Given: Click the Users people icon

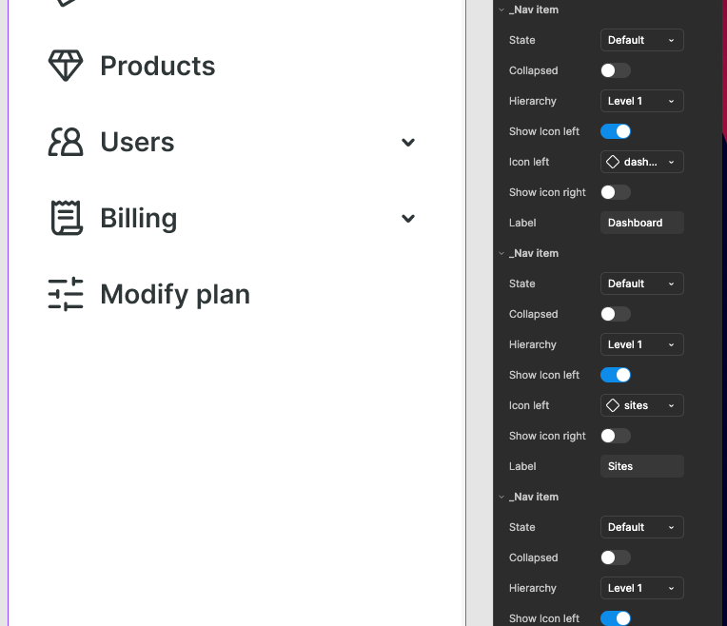Looking at the screenshot, I should 66,142.
